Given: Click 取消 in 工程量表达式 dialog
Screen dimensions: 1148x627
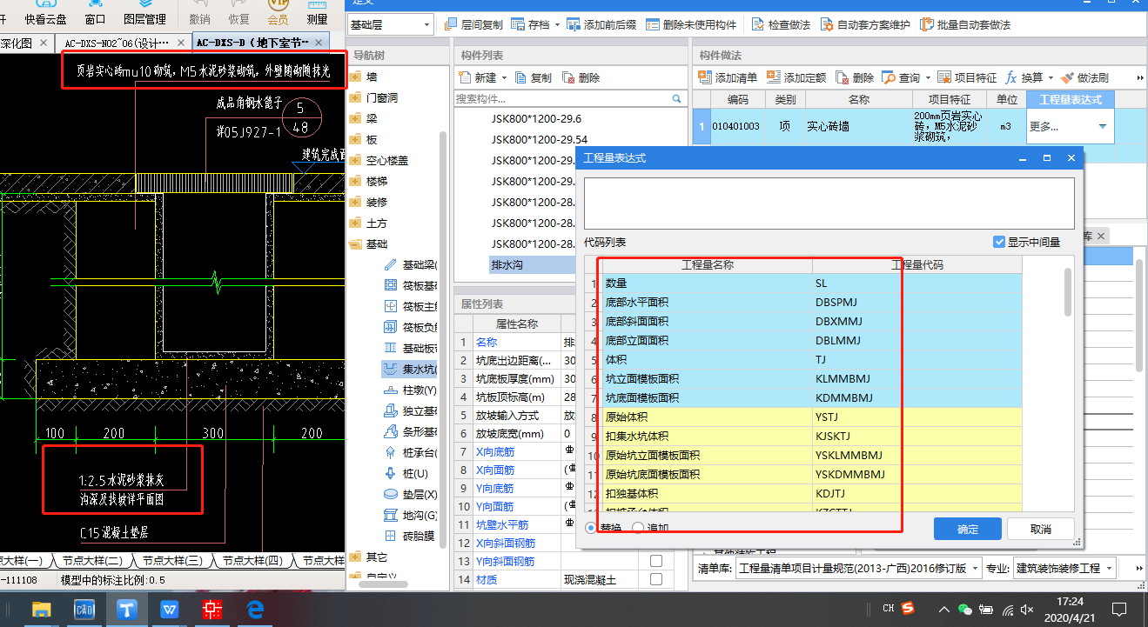Looking at the screenshot, I should (x=1040, y=529).
